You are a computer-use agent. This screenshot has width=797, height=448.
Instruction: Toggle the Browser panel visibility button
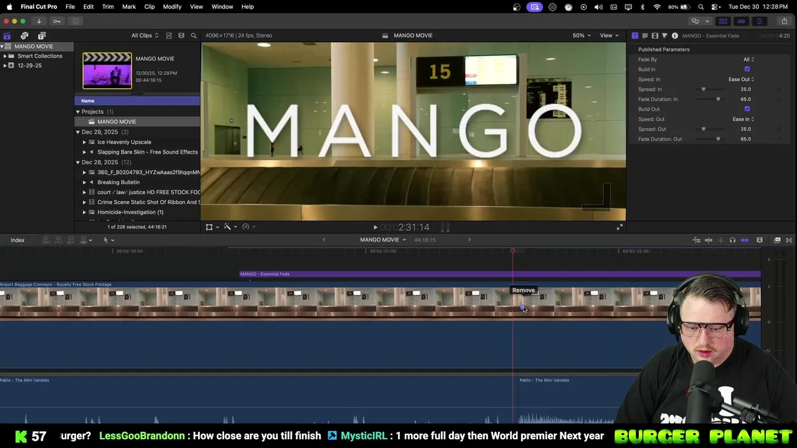coord(723,21)
